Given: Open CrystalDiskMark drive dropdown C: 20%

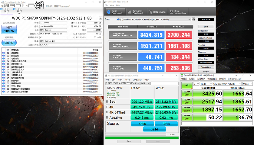Looking at the screenshot, I should pos(227,84).
